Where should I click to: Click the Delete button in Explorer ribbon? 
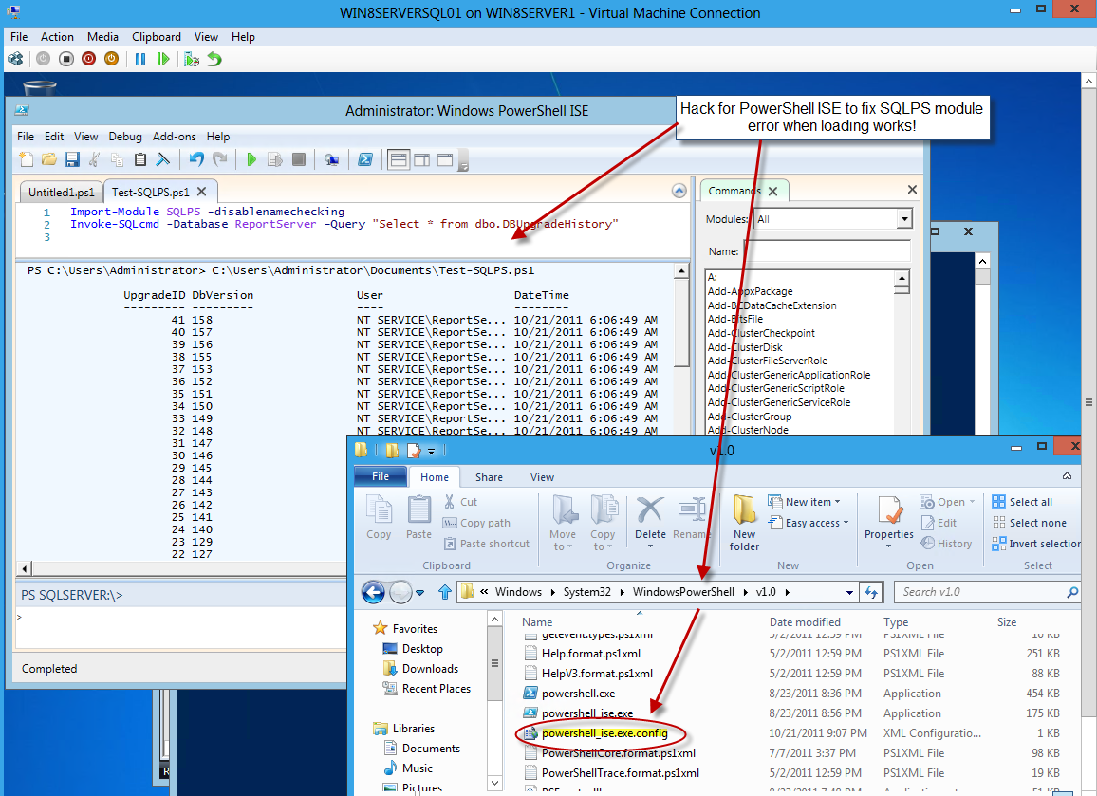coord(650,523)
